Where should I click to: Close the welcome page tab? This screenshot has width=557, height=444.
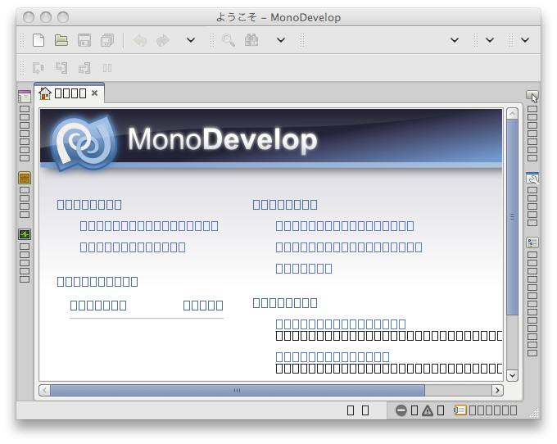coord(94,93)
